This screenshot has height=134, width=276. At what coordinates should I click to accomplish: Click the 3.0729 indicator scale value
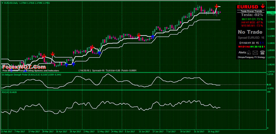(x=270, y=75)
